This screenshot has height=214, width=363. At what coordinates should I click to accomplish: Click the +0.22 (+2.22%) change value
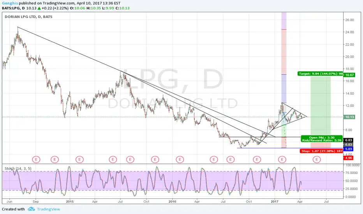(x=55, y=8)
